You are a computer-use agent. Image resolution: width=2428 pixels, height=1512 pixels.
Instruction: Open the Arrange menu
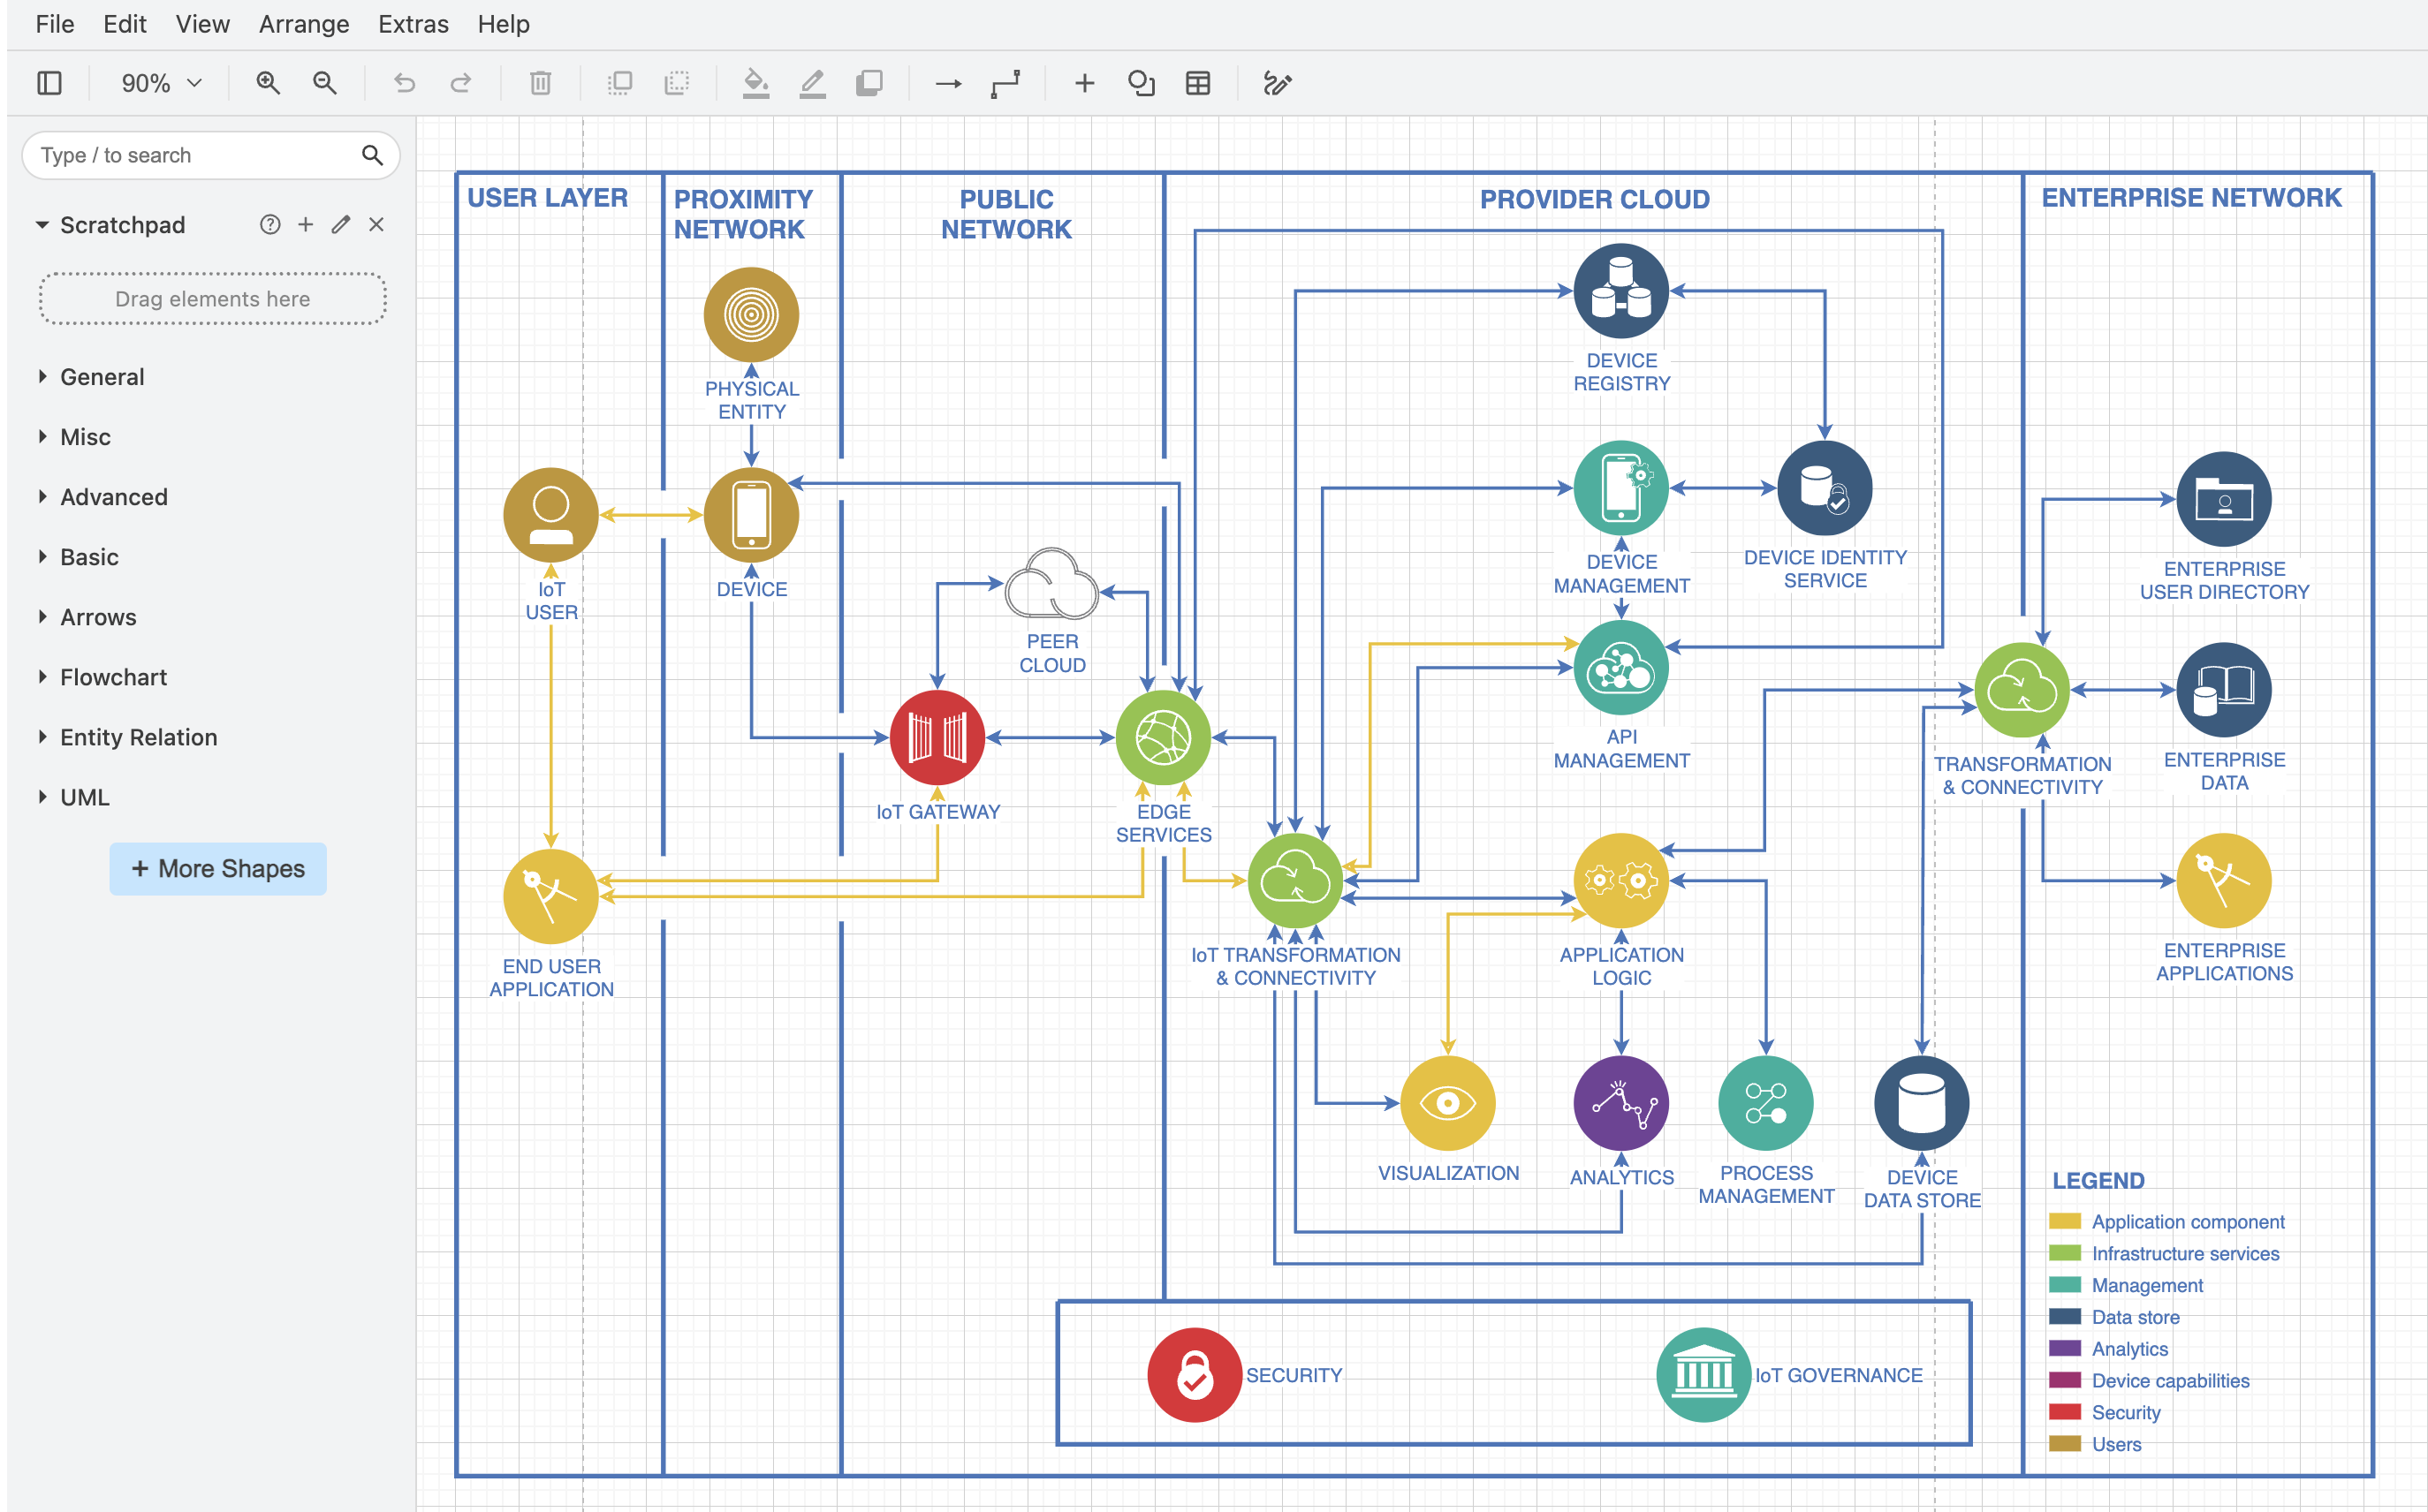coord(303,24)
